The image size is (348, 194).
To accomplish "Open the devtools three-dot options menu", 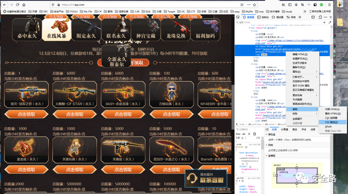I will (325, 17).
